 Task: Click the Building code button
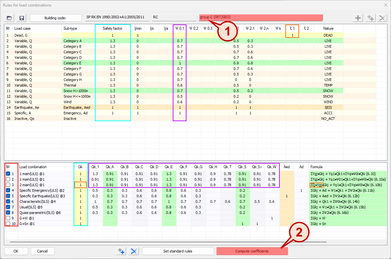click(x=56, y=18)
